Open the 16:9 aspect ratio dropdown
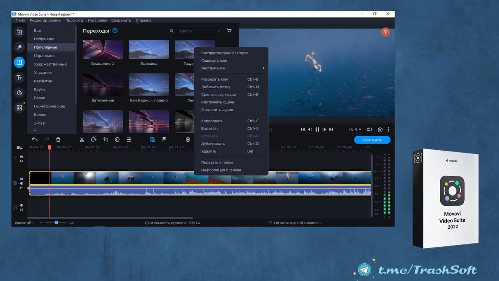Viewport: 499px width, 281px height. pyautogui.click(x=354, y=130)
